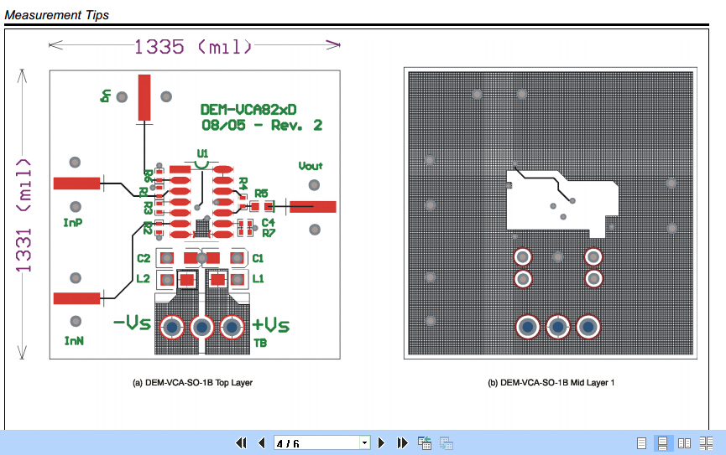The image size is (726, 455).
Task: Open the page number dropdown arrow
Action: point(365,443)
